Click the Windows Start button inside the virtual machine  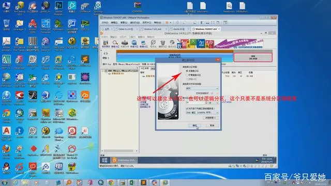pyautogui.click(x=104, y=160)
